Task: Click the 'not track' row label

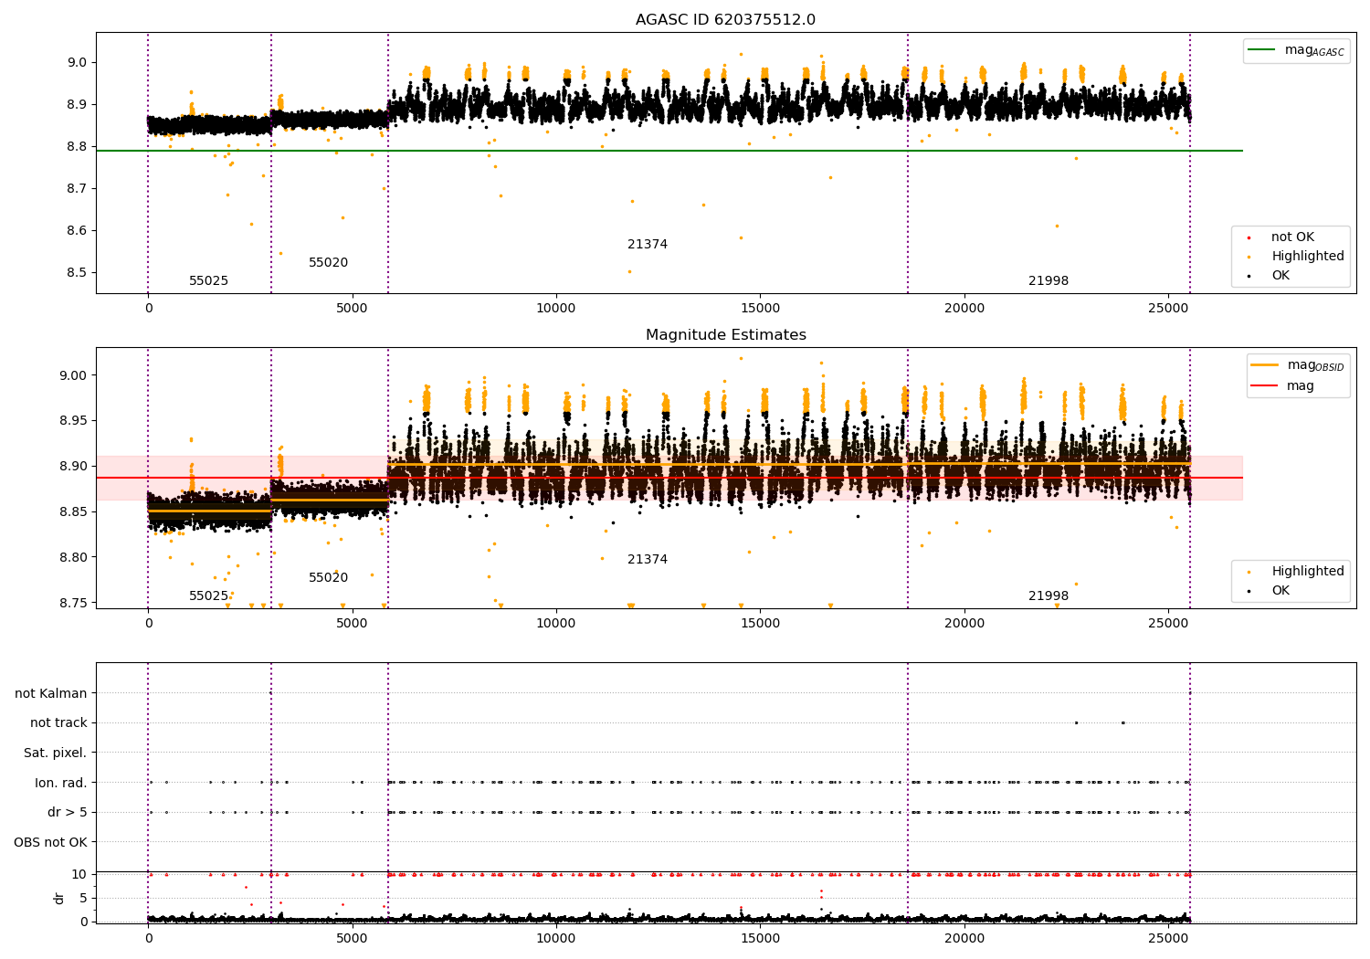Action: coord(58,722)
